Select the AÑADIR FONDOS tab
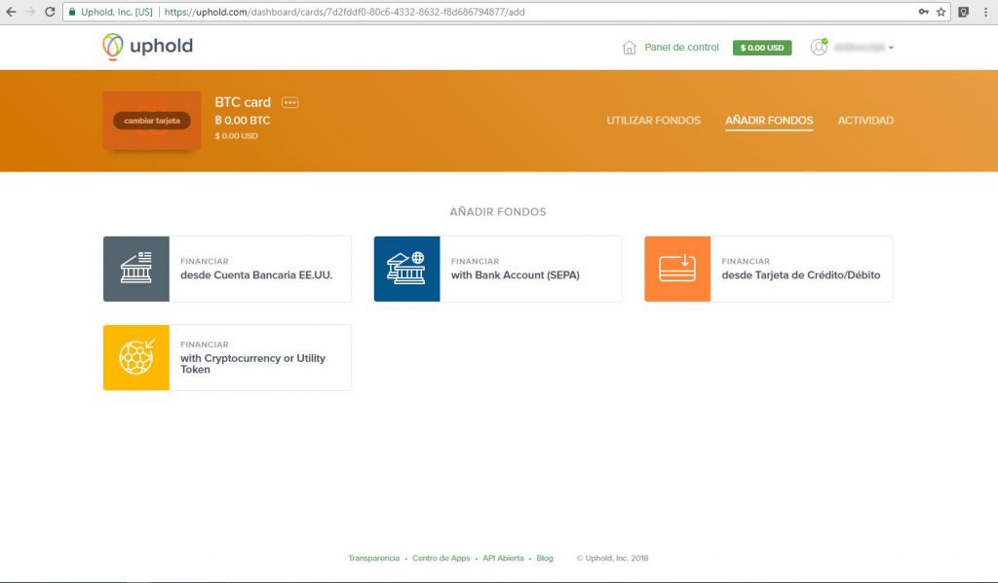 769,121
